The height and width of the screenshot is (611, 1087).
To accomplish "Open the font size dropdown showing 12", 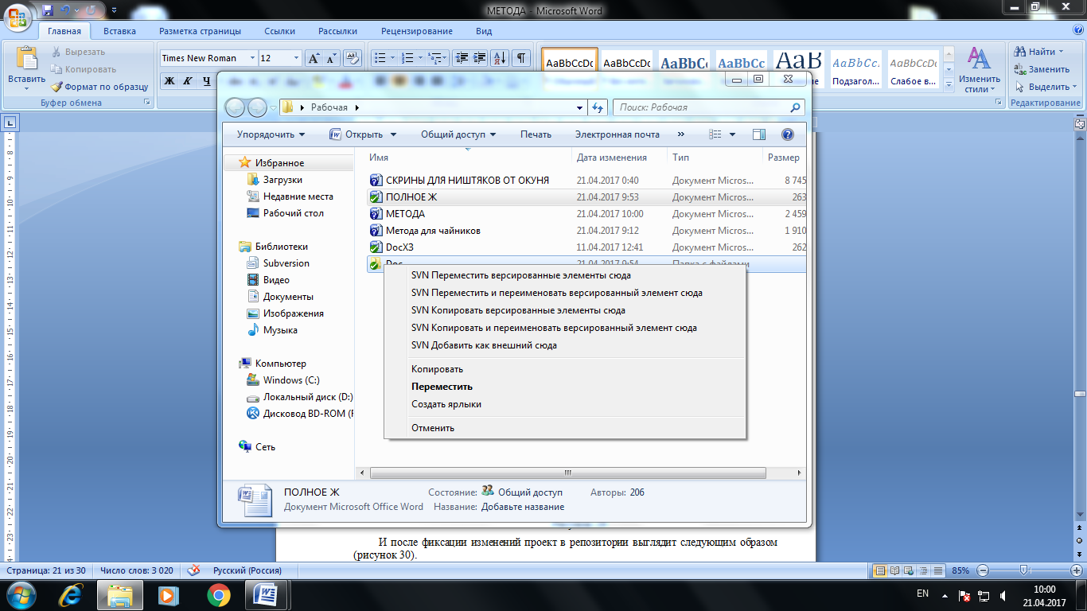I will point(297,58).
